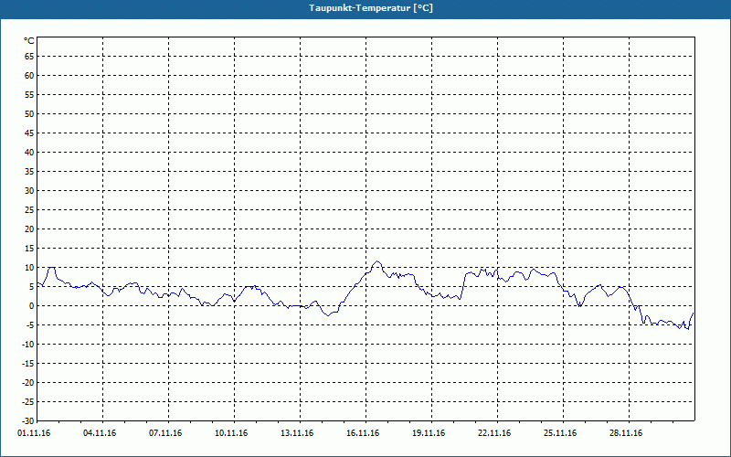Click the 19.11.16 date label
The height and width of the screenshot is (457, 731).
coord(429,433)
